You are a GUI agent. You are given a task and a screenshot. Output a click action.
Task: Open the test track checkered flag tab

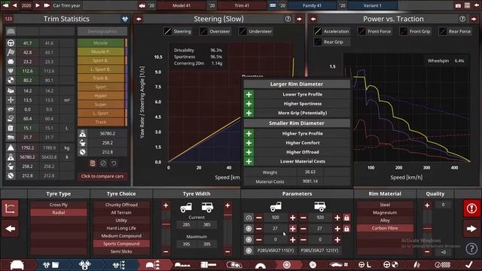[x=443, y=264]
